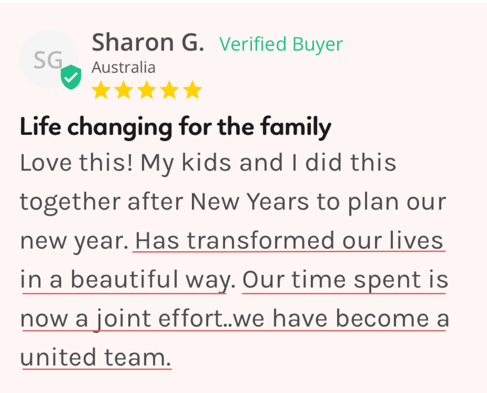Click the underlined text Has transformed our lives
This screenshot has width=487, height=393.
pyautogui.click(x=289, y=241)
